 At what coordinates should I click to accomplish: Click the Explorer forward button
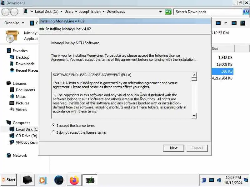tap(14, 12)
